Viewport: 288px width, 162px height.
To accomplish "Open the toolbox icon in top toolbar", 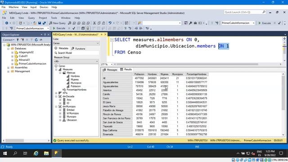I will 195,23.
